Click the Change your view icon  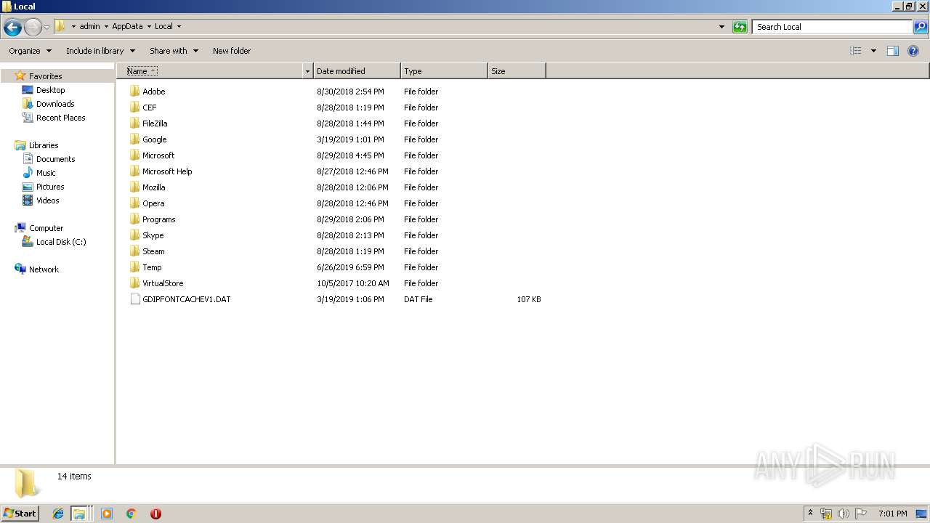[x=856, y=51]
